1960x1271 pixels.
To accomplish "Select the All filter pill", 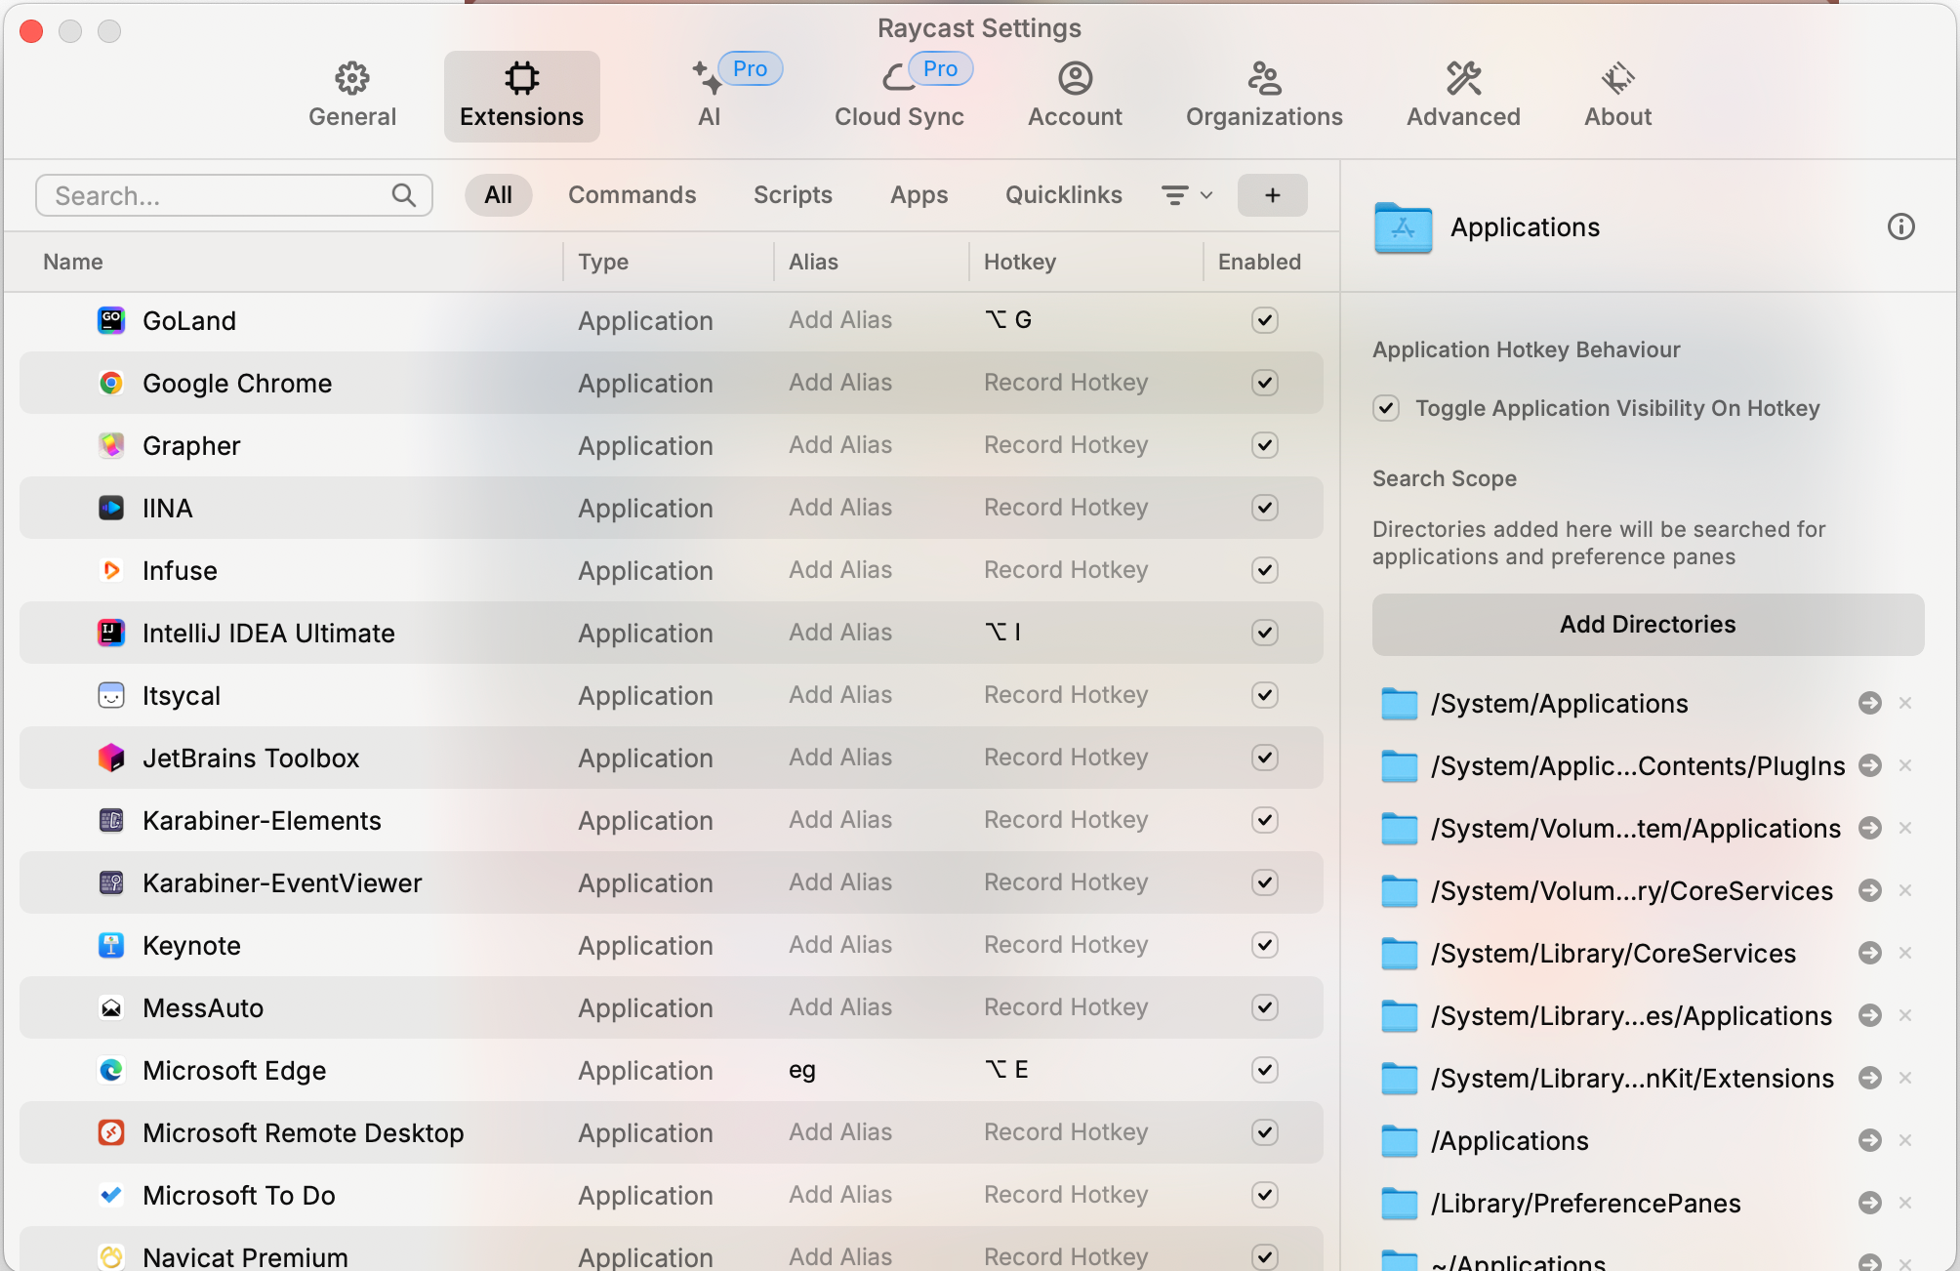I will (498, 195).
